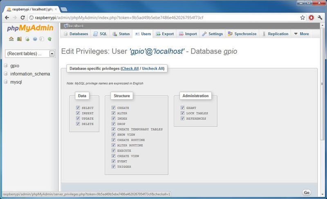
Task: Click the localhost server icon in breadcrumb
Action: (66, 26)
